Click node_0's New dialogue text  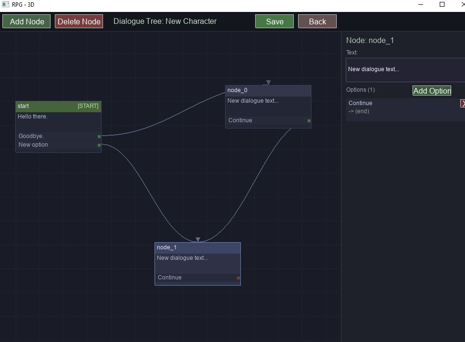click(253, 101)
